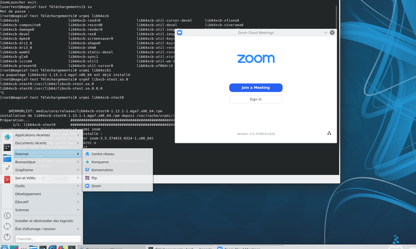The height and width of the screenshot is (249, 416).
Task: Open the Internet category
Action: click(x=48, y=154)
